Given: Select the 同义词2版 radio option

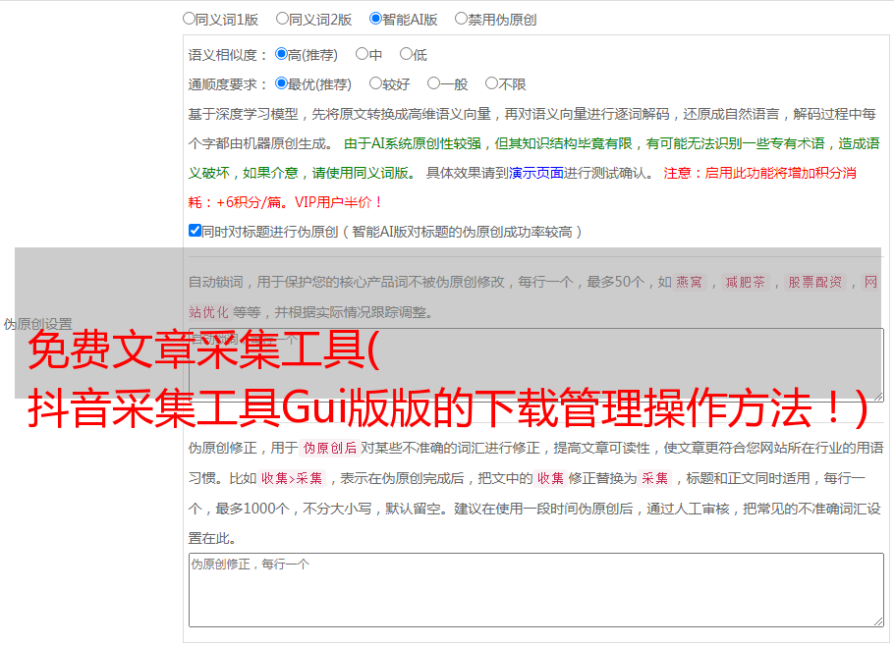Looking at the screenshot, I should 283,19.
